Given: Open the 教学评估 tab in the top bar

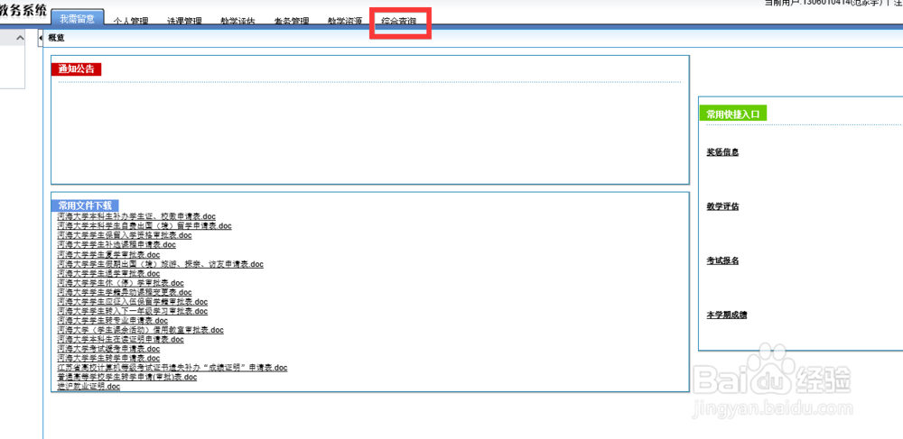Looking at the screenshot, I should [237, 22].
